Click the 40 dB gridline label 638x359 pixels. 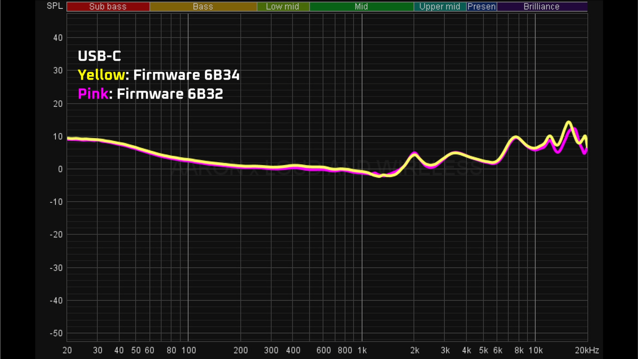58,38
